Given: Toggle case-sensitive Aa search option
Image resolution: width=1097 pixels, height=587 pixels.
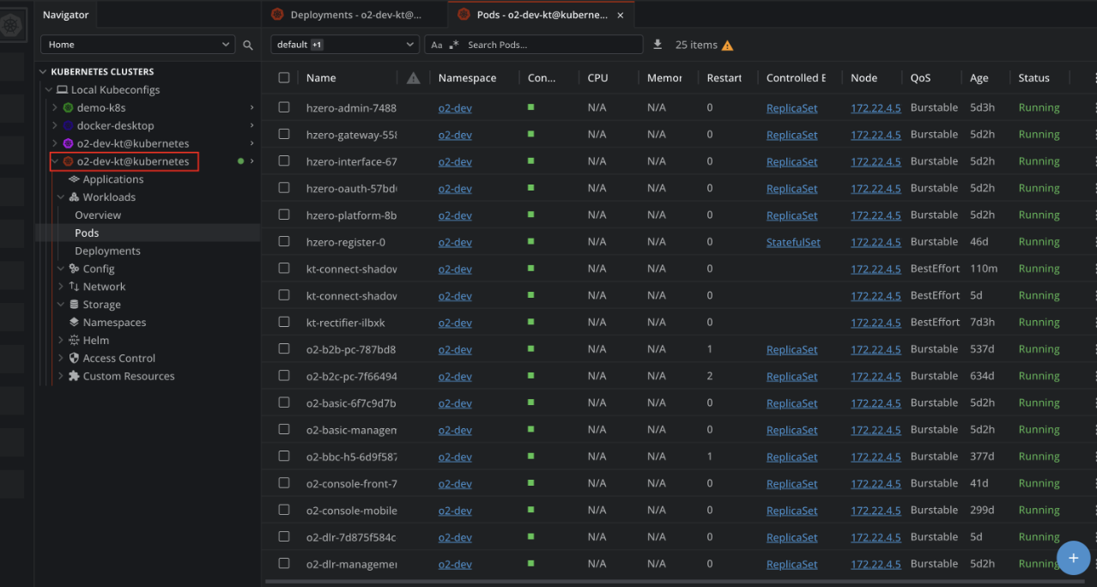Looking at the screenshot, I should point(437,45).
